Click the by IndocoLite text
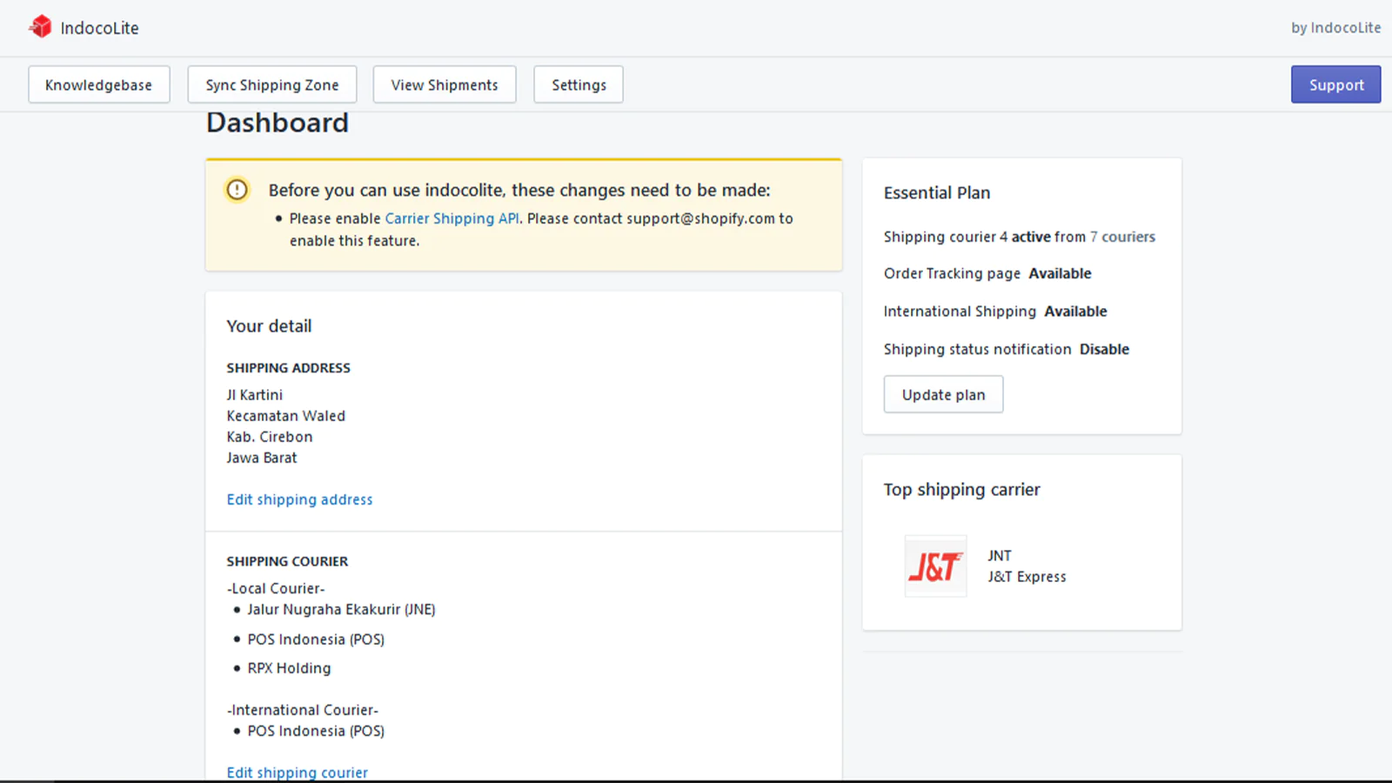Image resolution: width=1392 pixels, height=783 pixels. click(x=1335, y=28)
